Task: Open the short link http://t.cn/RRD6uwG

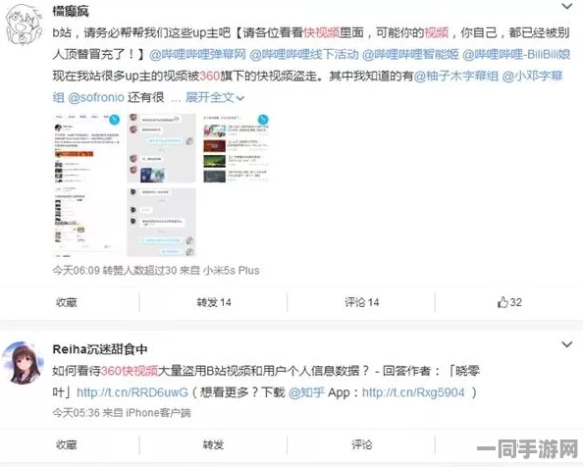Action: 132,392
